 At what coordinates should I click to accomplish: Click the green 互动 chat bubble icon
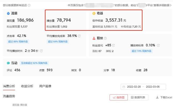pyautogui.click(x=8, y=63)
